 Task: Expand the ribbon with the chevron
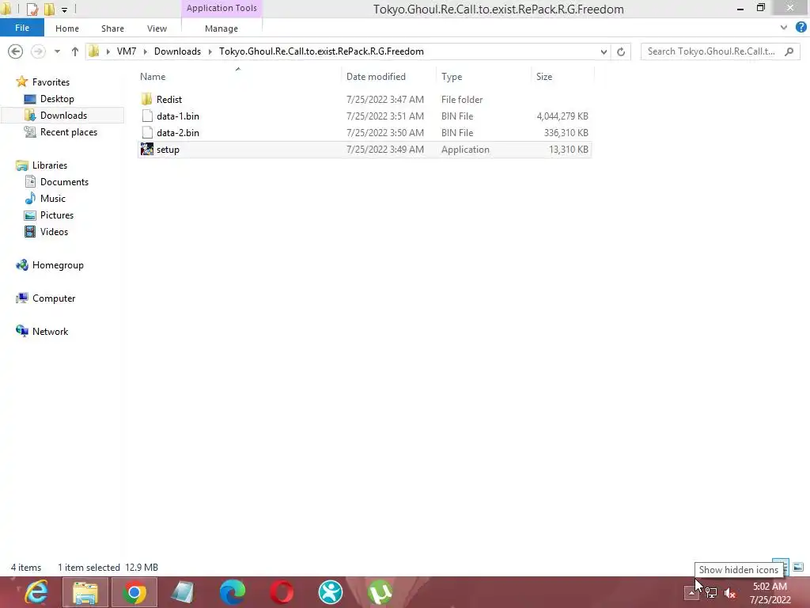[x=784, y=28]
